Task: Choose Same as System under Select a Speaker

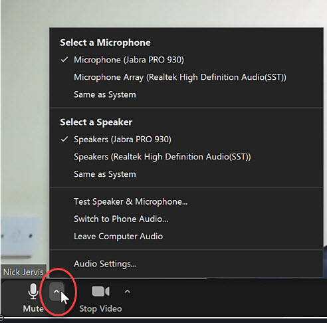Action: pyautogui.click(x=105, y=174)
